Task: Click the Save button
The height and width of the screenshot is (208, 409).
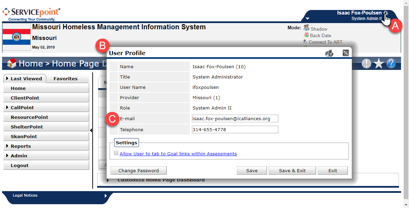Action: 252,170
